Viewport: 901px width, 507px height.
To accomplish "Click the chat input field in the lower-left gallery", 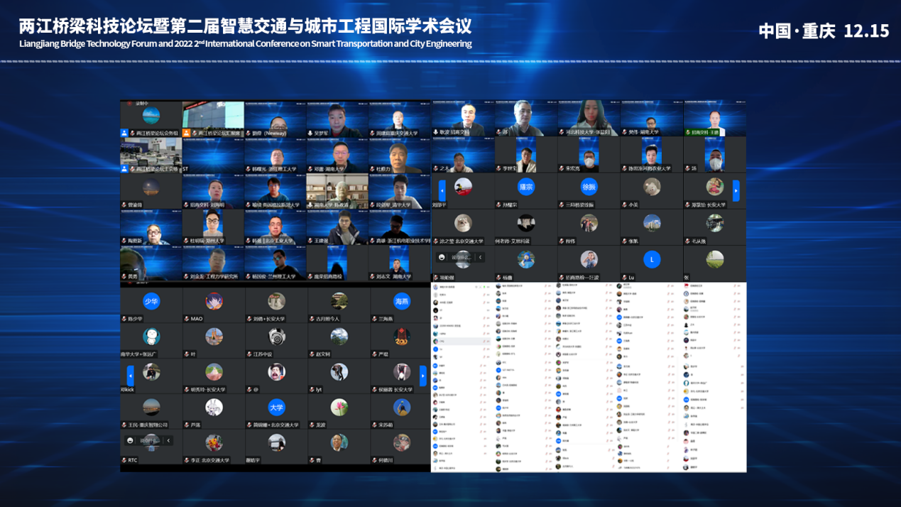I will 149,440.
